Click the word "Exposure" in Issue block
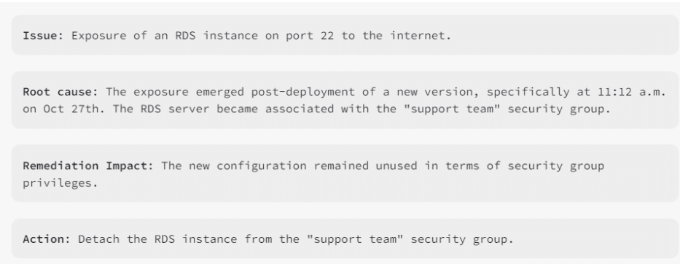This screenshot has height=264, width=680. click(x=98, y=36)
